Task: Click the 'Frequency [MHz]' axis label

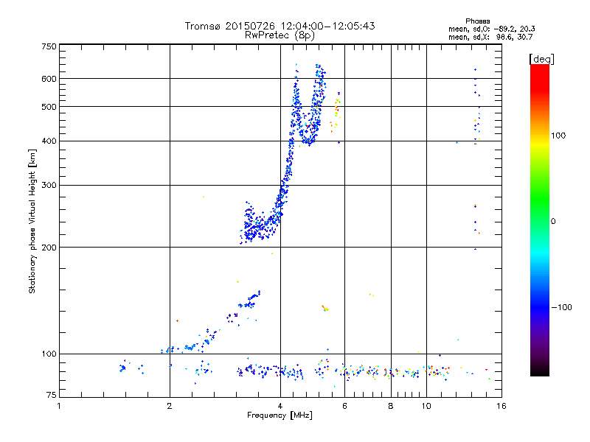Action: coord(280,415)
